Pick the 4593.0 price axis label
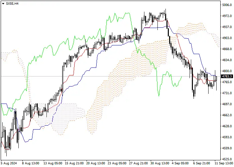This screenshot has height=167, width=234. [227, 137]
